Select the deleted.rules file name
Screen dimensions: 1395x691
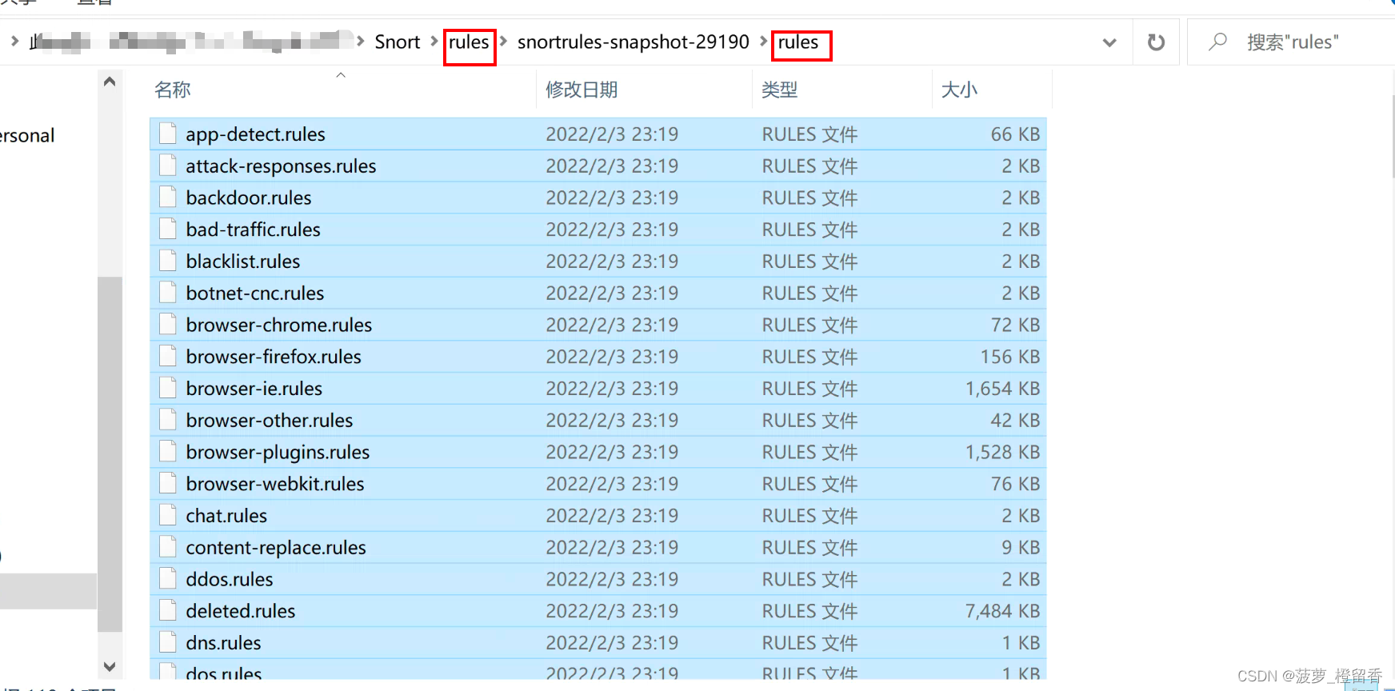241,611
